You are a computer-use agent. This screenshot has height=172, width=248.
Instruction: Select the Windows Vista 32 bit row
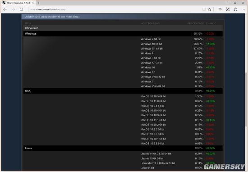pyautogui.click(x=123, y=77)
